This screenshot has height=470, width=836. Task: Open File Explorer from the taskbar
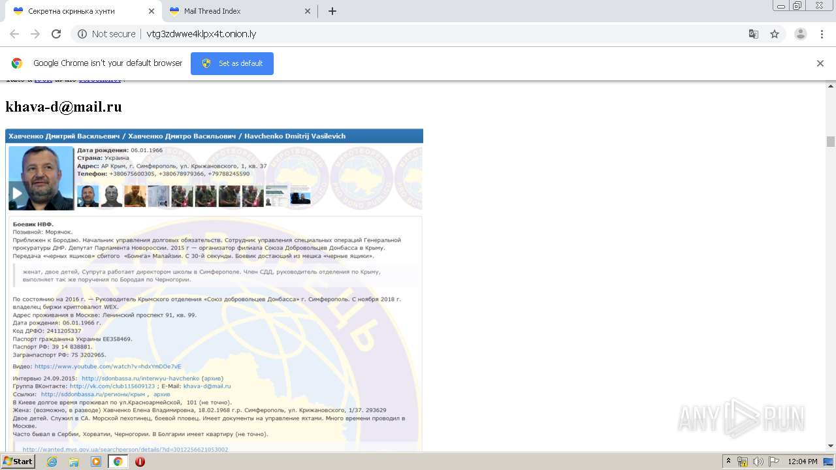74,462
